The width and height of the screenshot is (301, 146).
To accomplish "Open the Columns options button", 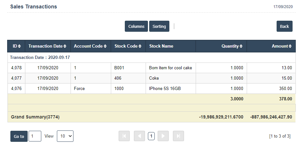I will pyautogui.click(x=136, y=26).
